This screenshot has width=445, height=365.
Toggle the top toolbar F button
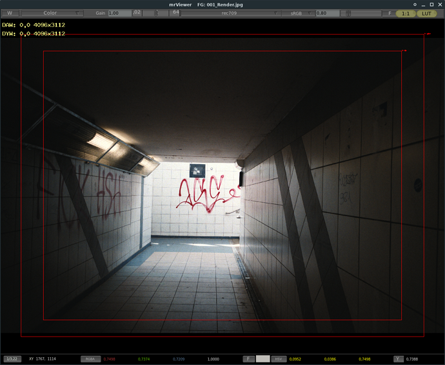(x=390, y=13)
